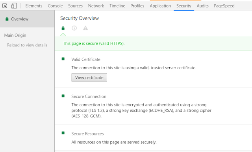Click the green square next to Secure Connection
Viewport: 252px width, 152px height.
tap(63, 96)
